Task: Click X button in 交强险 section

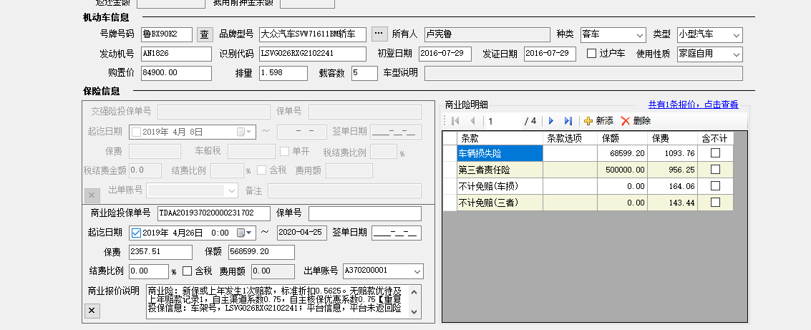Action: tap(92, 195)
